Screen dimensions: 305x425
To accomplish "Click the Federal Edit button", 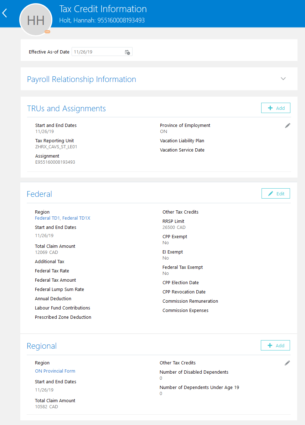I will [x=275, y=194].
